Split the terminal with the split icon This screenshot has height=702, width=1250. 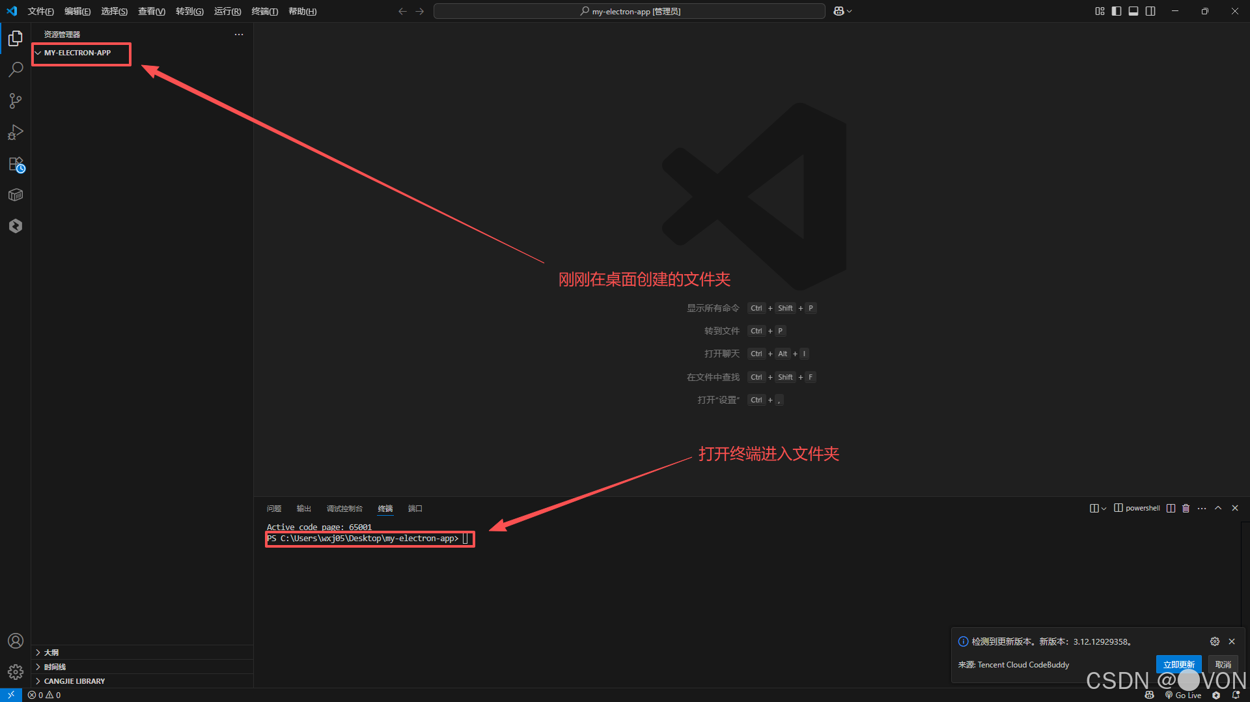[x=1171, y=508]
